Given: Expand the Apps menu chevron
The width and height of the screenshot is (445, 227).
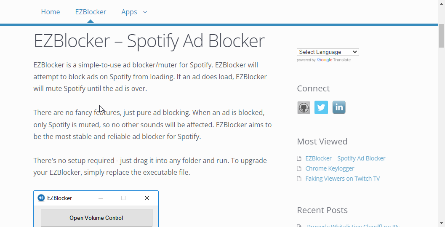Looking at the screenshot, I should pyautogui.click(x=145, y=12).
